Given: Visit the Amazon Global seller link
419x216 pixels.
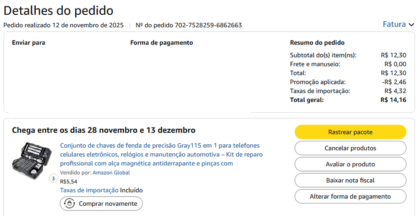Looking at the screenshot, I should point(111,173).
